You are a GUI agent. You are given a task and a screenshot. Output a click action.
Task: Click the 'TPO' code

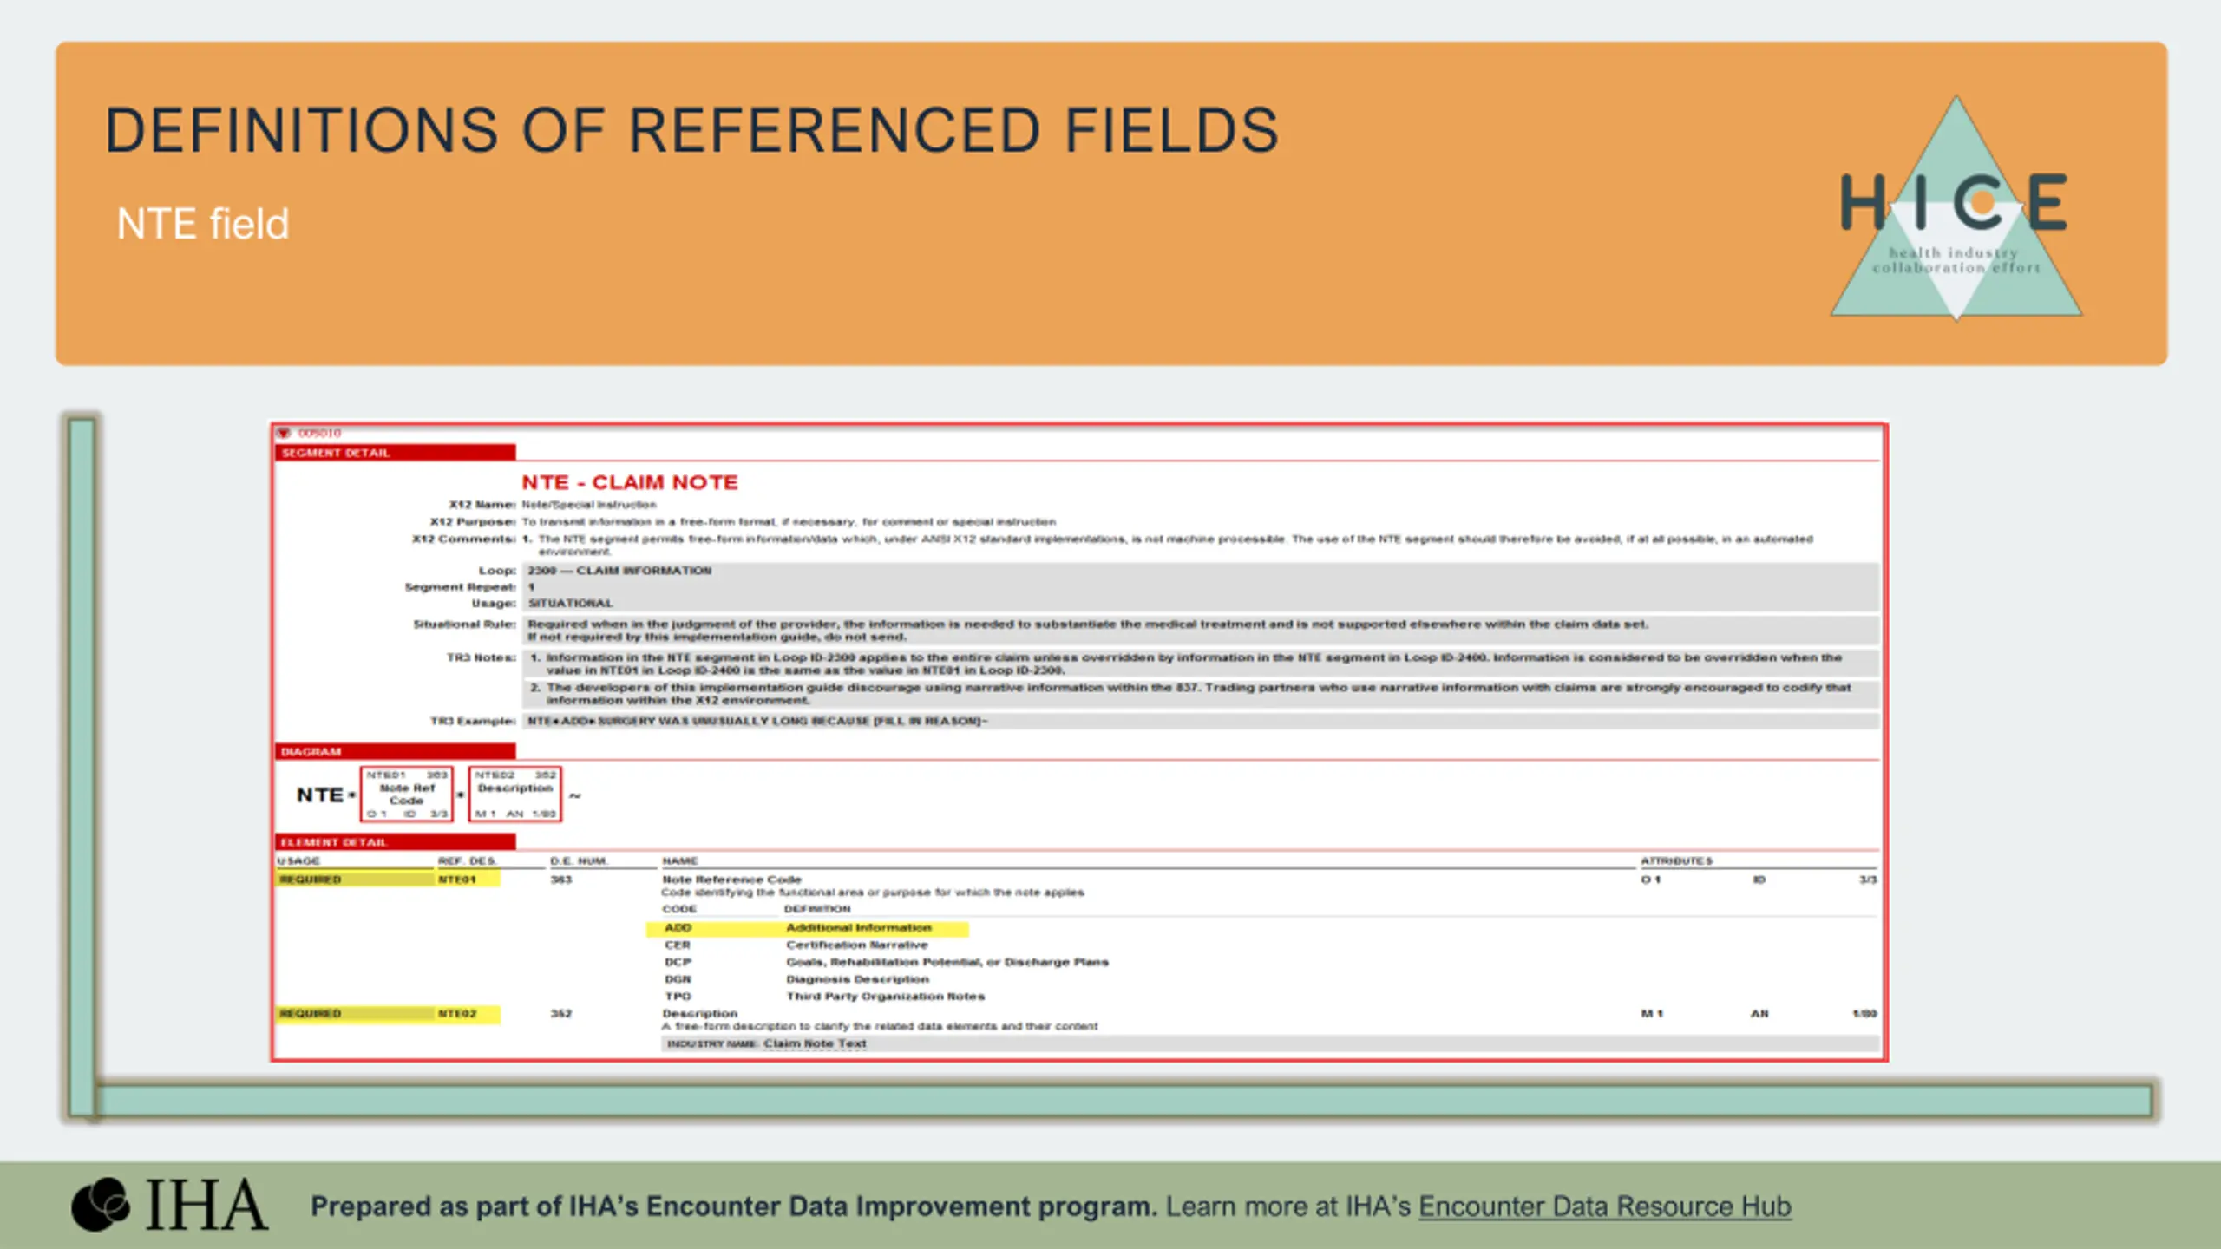tap(678, 997)
